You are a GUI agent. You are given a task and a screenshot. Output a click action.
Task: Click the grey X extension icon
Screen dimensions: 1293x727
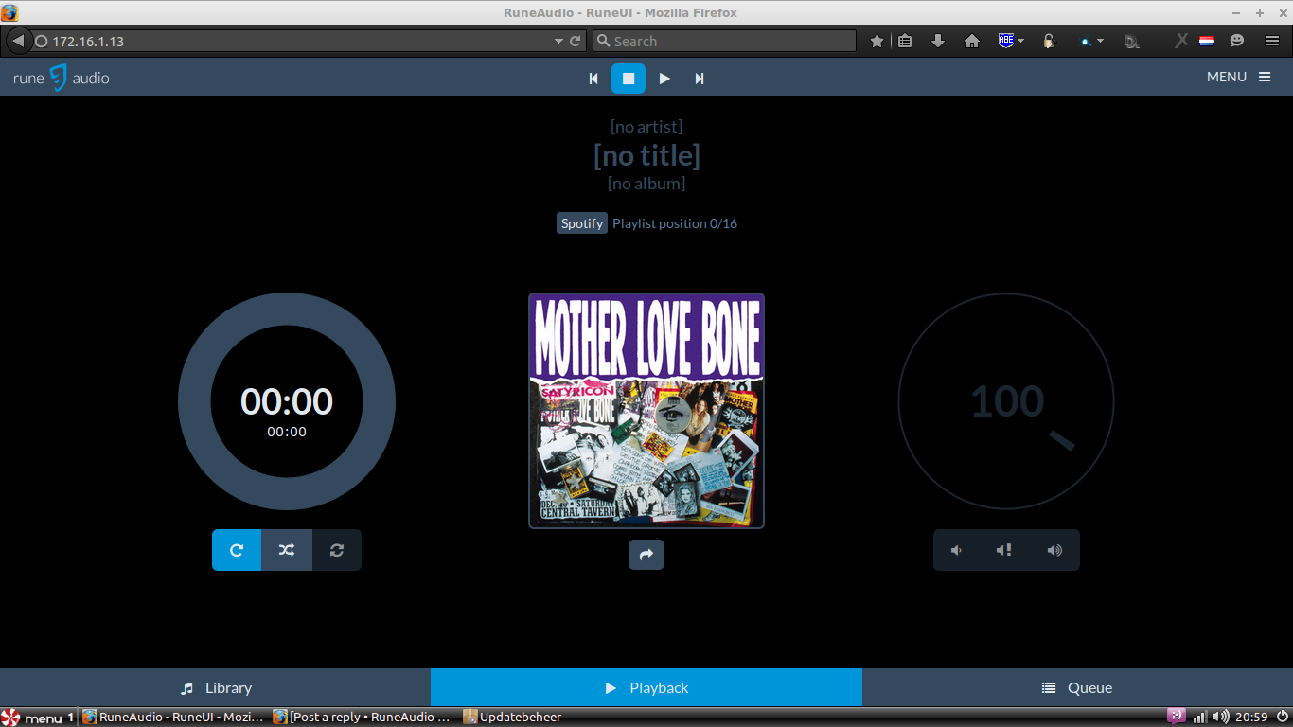click(1181, 41)
